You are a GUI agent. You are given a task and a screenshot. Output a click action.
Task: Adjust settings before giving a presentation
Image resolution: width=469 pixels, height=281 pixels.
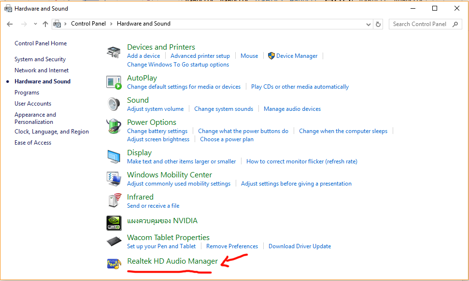click(297, 184)
